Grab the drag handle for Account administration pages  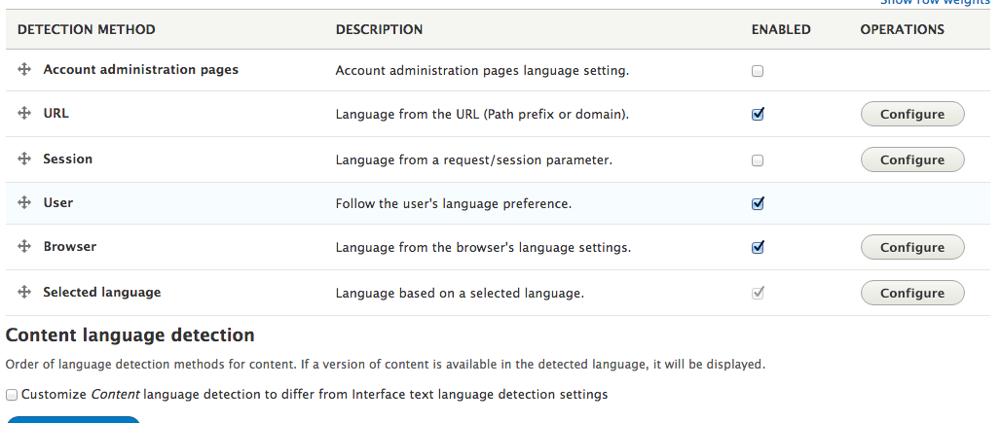click(24, 69)
